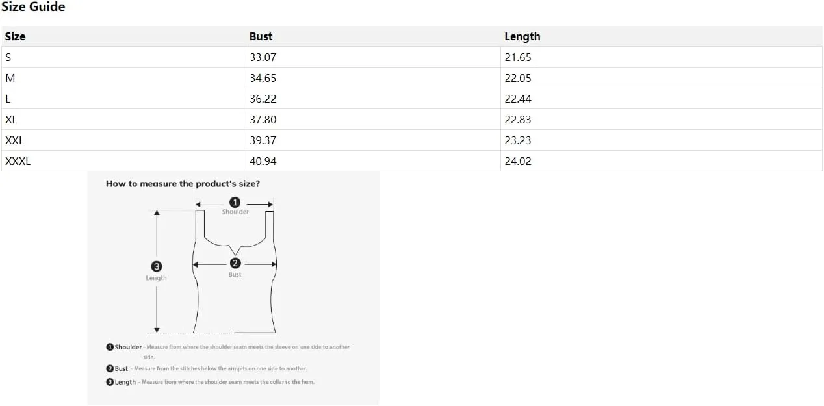Click bust value 36.22 for size L

pyautogui.click(x=263, y=99)
